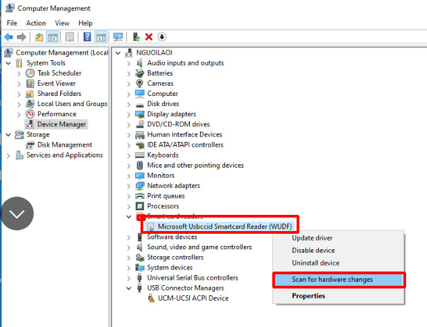
Task: Select Sound, video and game controllers
Action: (199, 247)
